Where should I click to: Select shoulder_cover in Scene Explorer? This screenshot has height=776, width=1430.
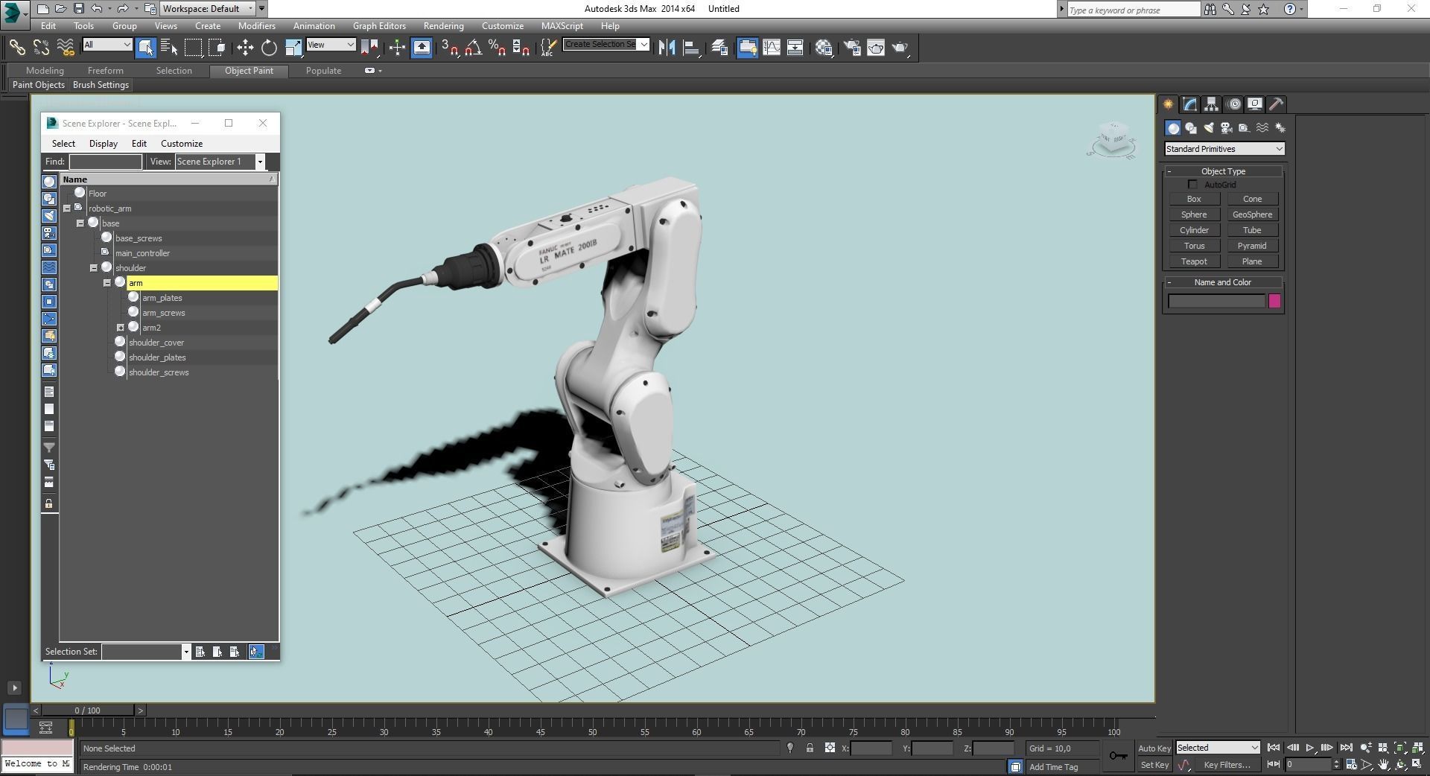(156, 343)
